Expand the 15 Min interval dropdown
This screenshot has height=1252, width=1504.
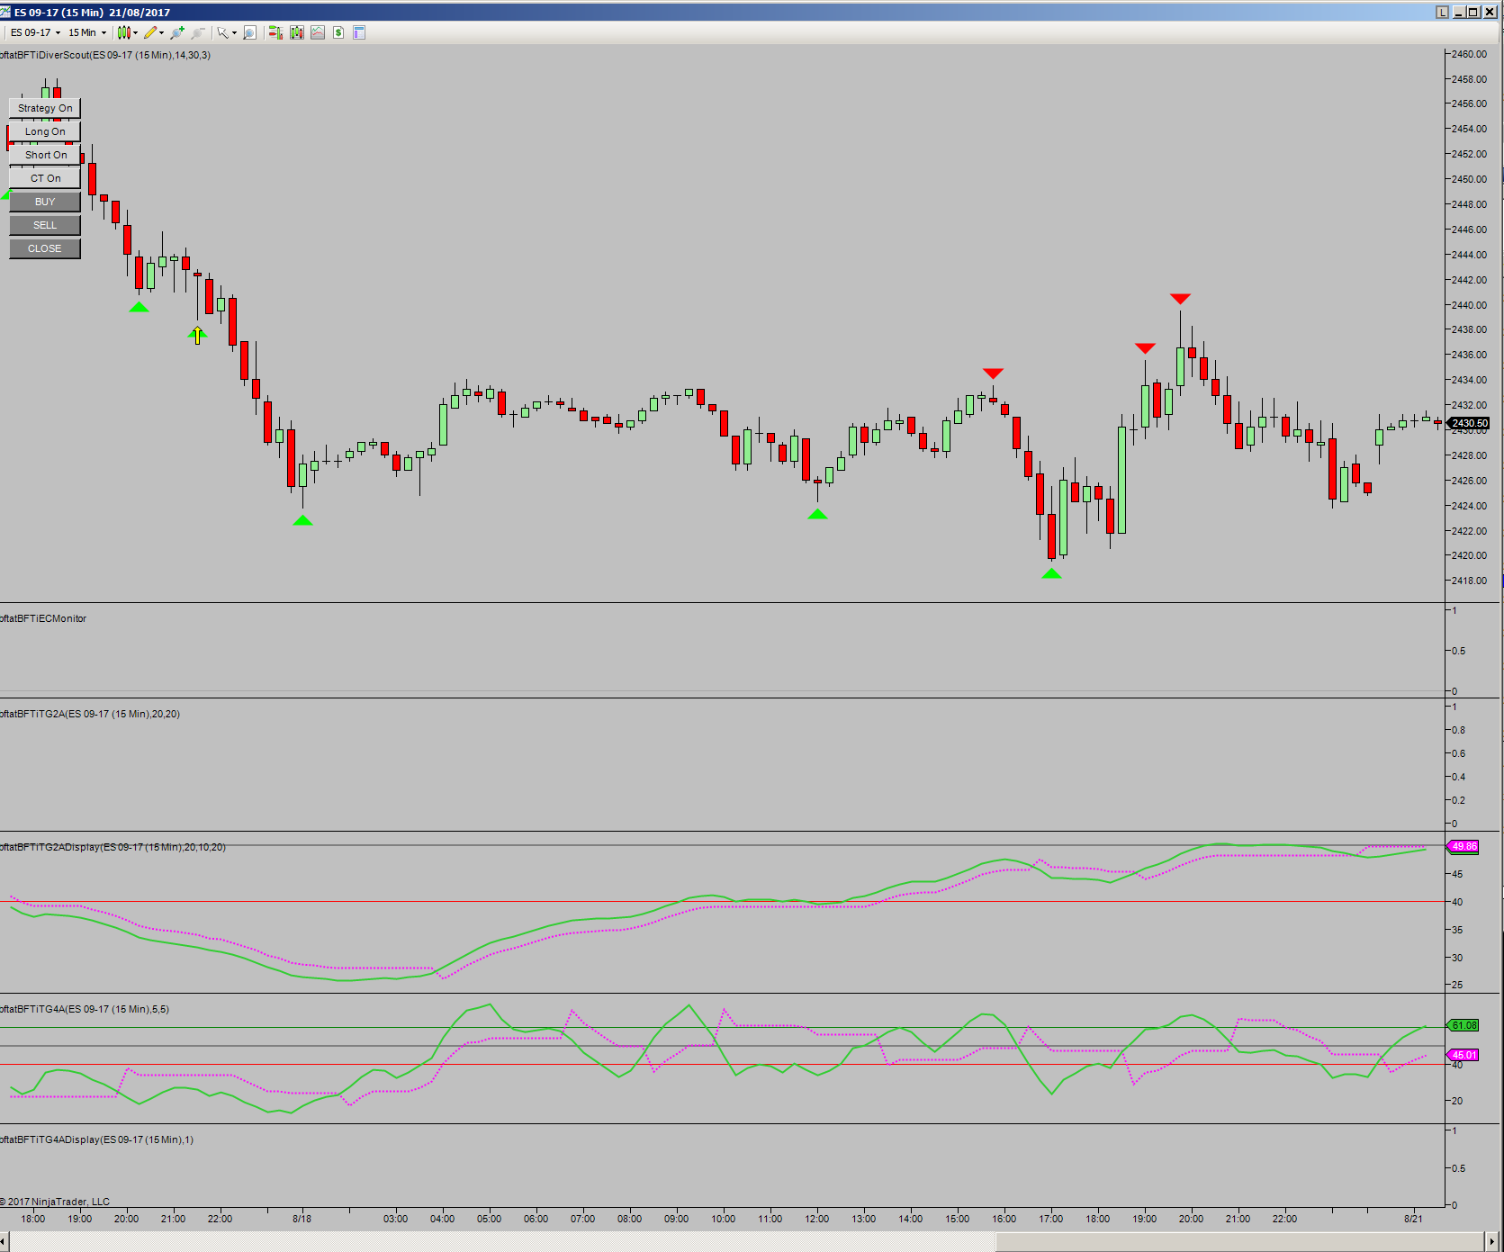(x=87, y=32)
